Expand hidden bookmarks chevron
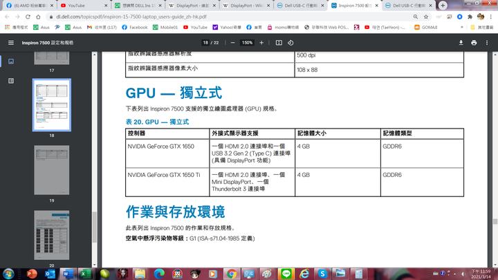This screenshot has height=280, width=498. pyautogui.click(x=461, y=27)
